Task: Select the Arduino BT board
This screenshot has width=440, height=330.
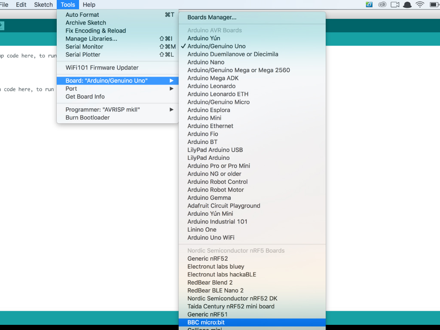Action: [252, 142]
